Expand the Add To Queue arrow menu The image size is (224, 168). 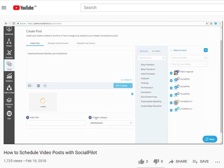(131, 85)
